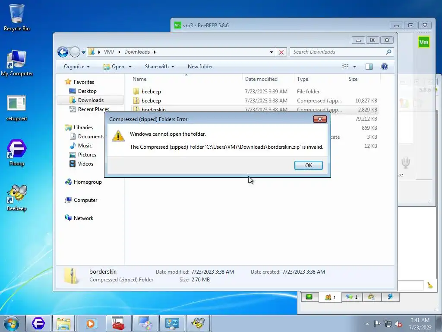Expand the arrow after Downloads breadcrumb
Viewport: 442px width, 332px height.
click(x=155, y=52)
